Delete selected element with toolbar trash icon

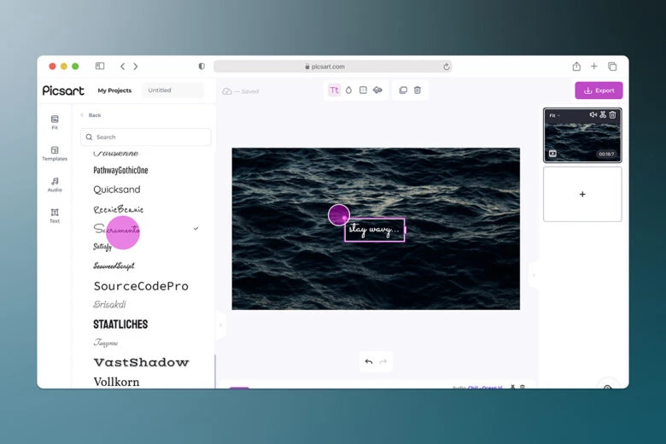(418, 91)
